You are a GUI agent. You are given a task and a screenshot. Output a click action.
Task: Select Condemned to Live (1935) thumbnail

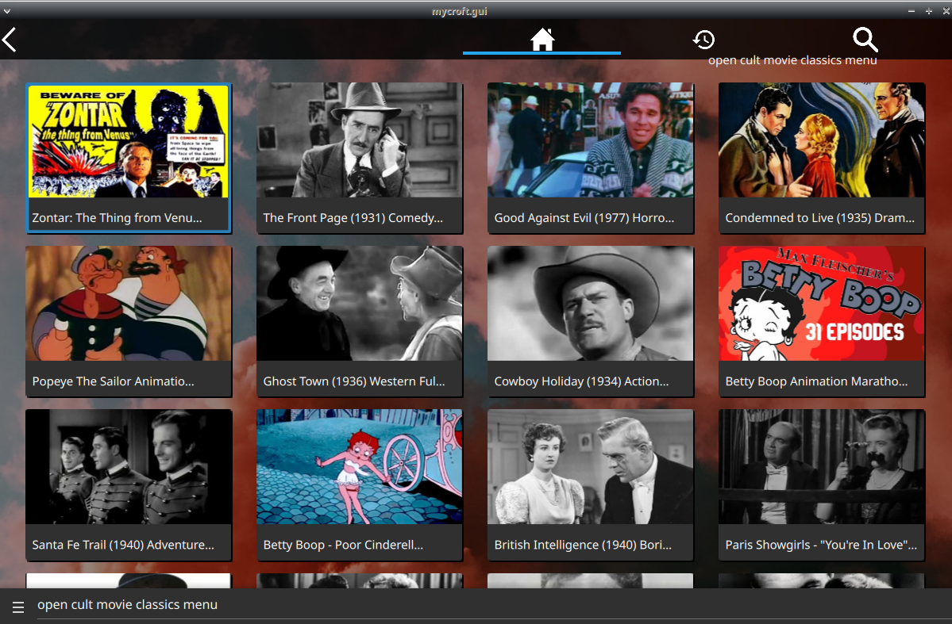pyautogui.click(x=822, y=140)
